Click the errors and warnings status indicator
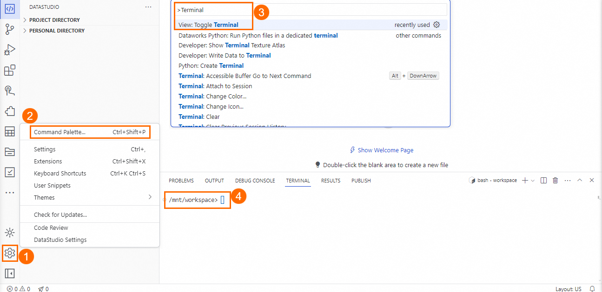 pyautogui.click(x=19, y=289)
